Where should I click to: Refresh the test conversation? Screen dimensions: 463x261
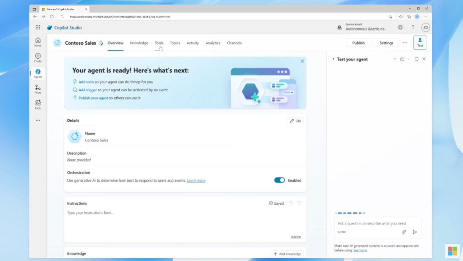[x=417, y=59]
